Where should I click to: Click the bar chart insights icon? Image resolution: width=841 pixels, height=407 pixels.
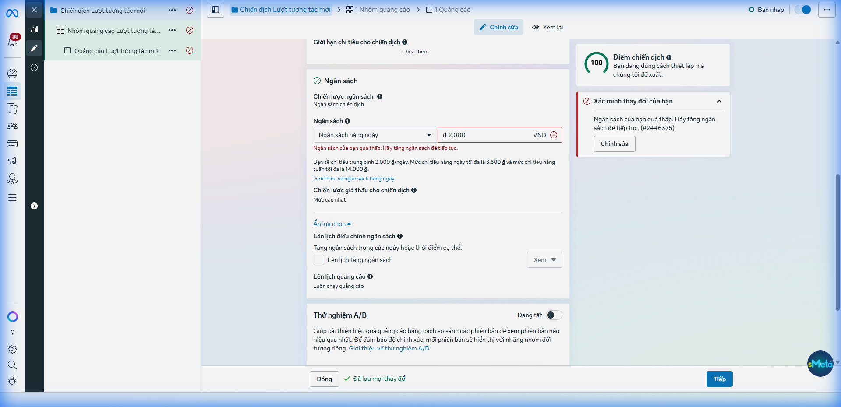(34, 29)
